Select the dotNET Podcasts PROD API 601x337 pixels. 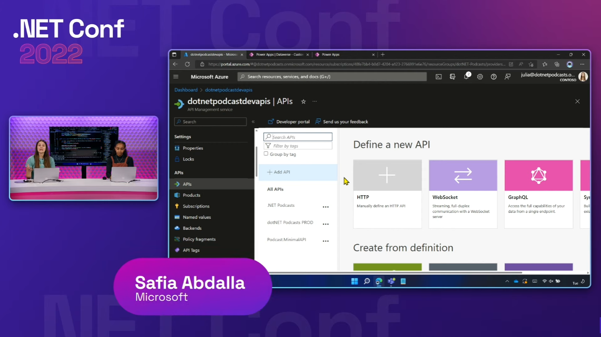point(290,223)
